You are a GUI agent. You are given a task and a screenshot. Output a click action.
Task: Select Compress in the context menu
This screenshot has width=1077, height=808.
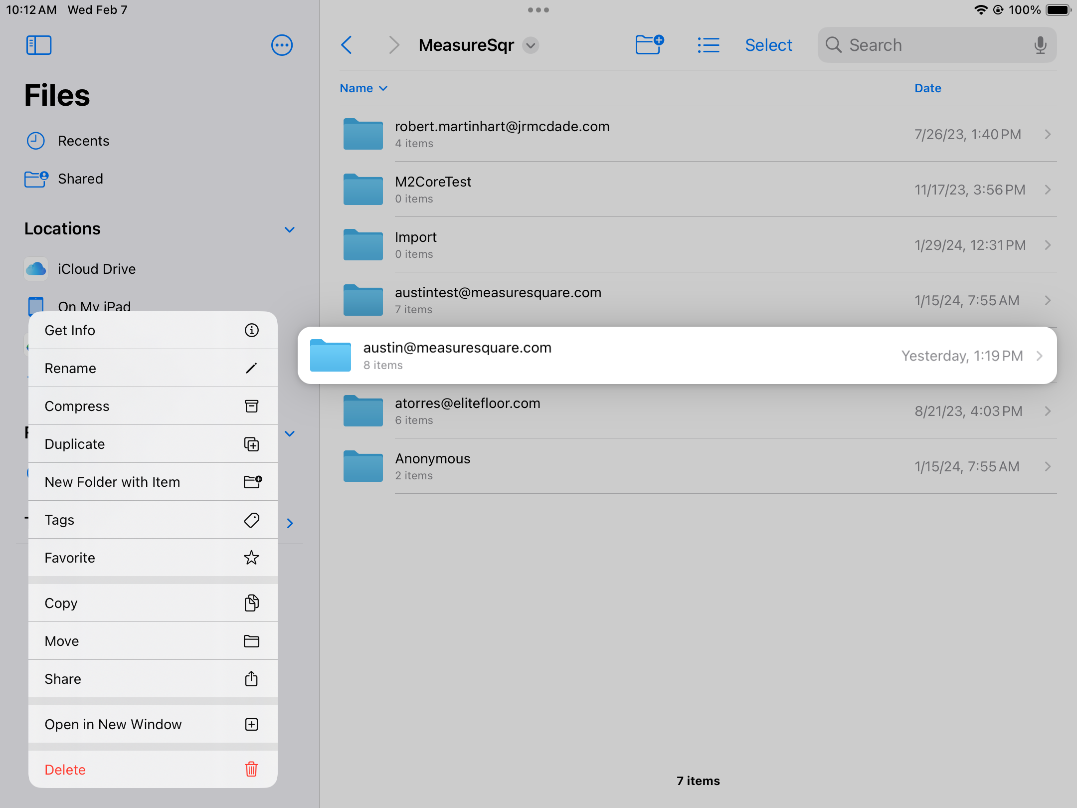coord(153,406)
